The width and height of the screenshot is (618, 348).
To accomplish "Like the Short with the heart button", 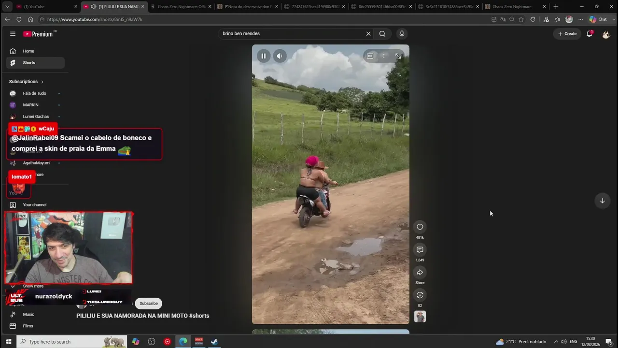I will [420, 227].
